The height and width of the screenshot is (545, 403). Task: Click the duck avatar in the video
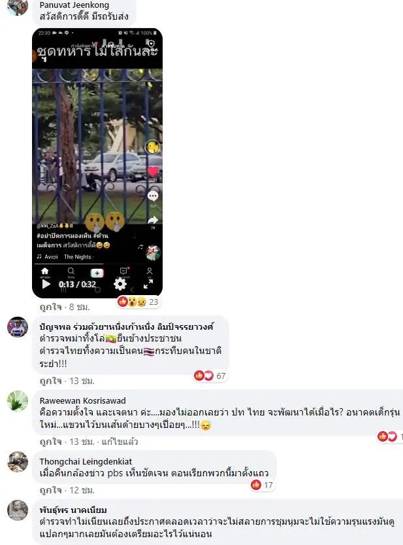coord(152,147)
